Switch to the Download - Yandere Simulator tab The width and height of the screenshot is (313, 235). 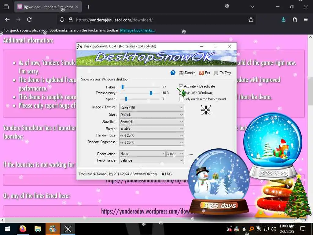(x=48, y=7)
